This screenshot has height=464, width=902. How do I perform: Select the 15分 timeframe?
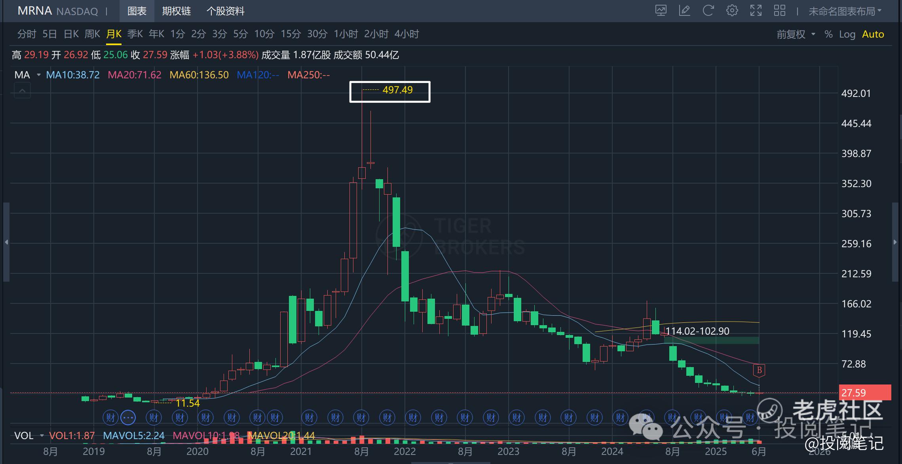click(x=291, y=34)
